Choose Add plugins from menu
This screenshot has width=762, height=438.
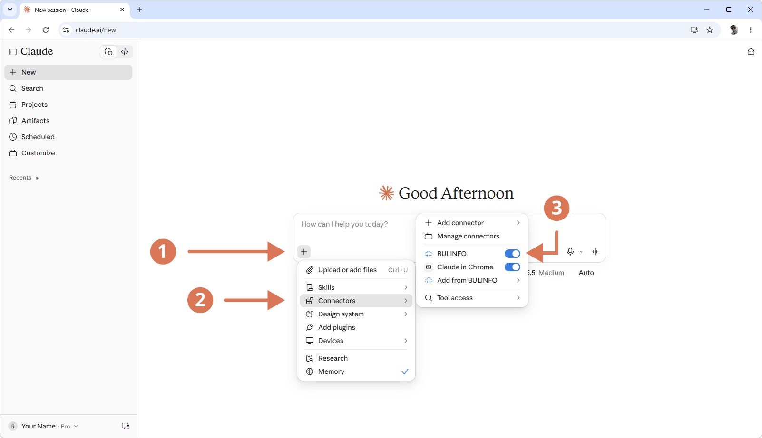coord(356,327)
